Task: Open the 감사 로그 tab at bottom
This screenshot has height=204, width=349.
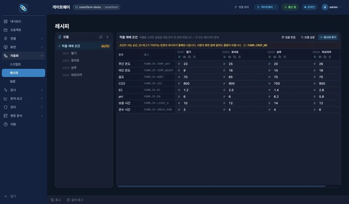Action: [75, 200]
